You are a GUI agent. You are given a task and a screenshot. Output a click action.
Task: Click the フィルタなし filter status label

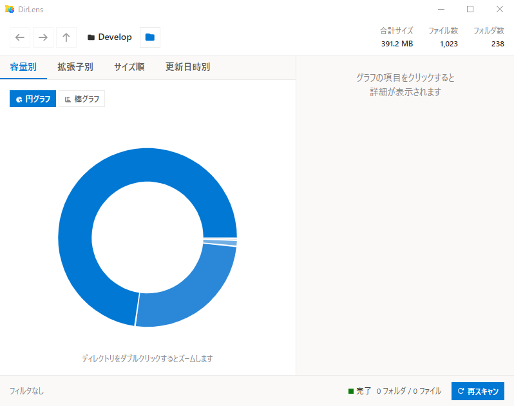click(27, 391)
